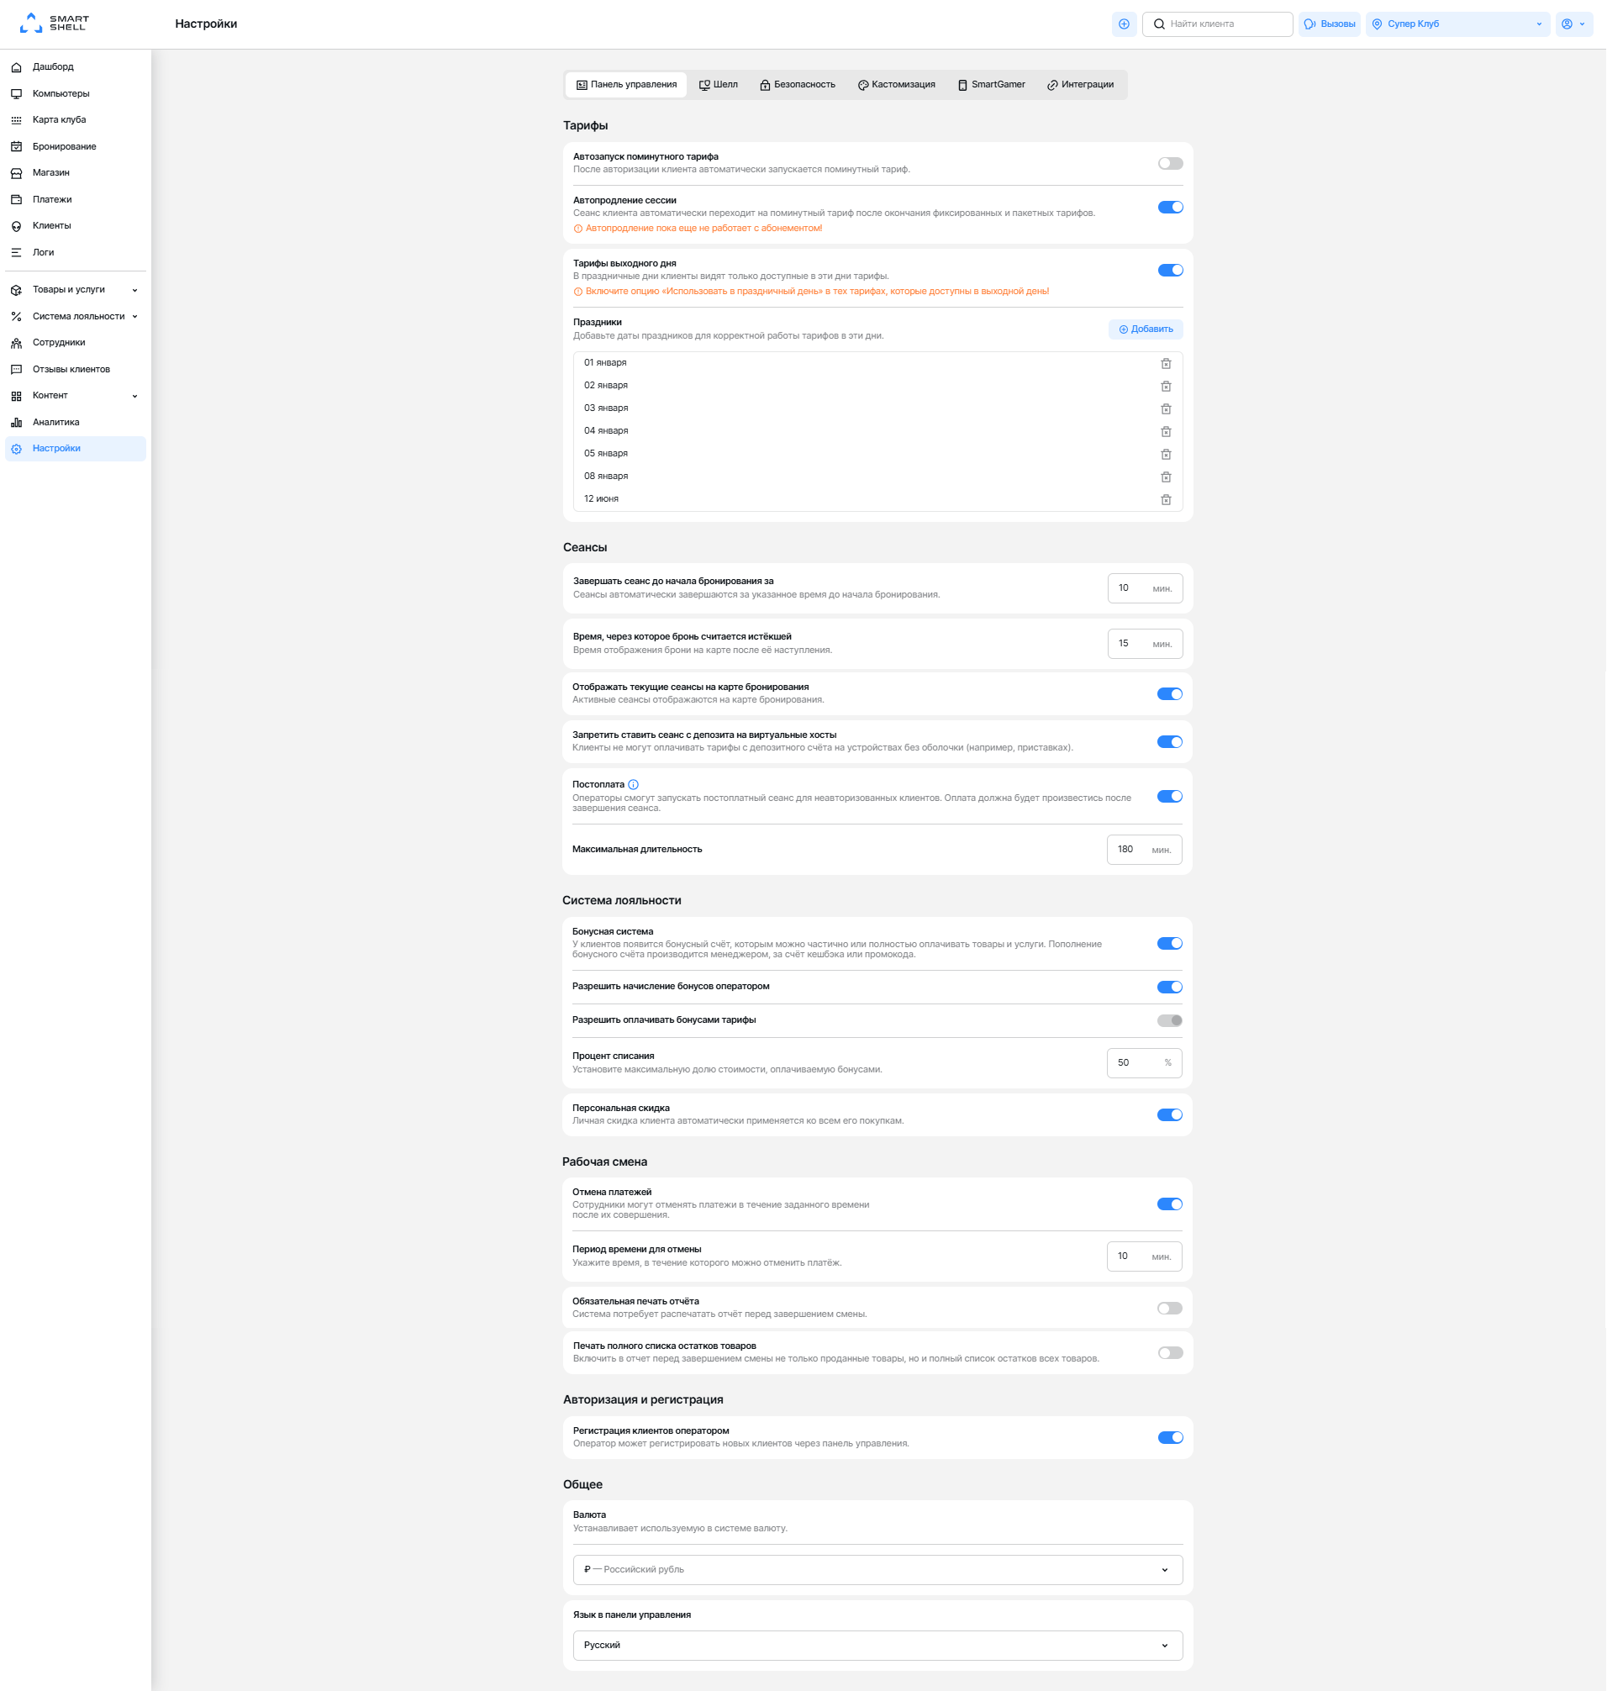
Task: Delete the 02 января holiday
Action: [1166, 387]
